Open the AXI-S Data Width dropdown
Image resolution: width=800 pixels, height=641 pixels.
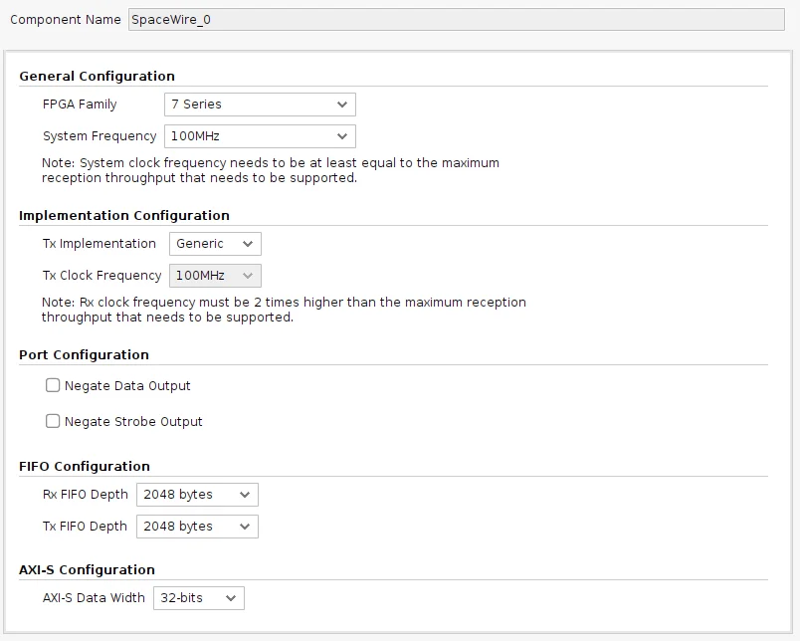coord(198,598)
